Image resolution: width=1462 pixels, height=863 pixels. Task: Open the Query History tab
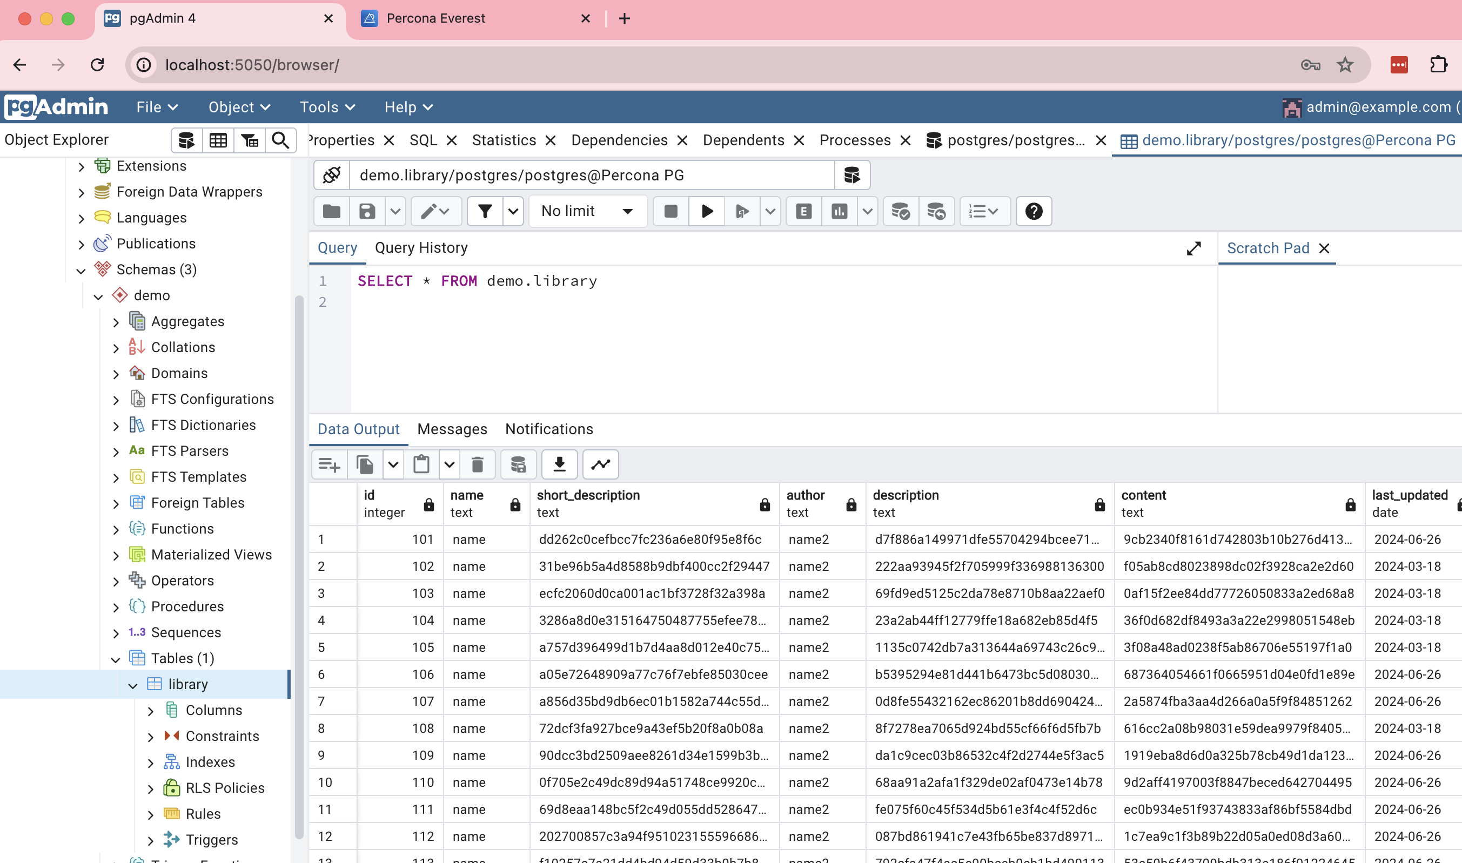(x=421, y=248)
